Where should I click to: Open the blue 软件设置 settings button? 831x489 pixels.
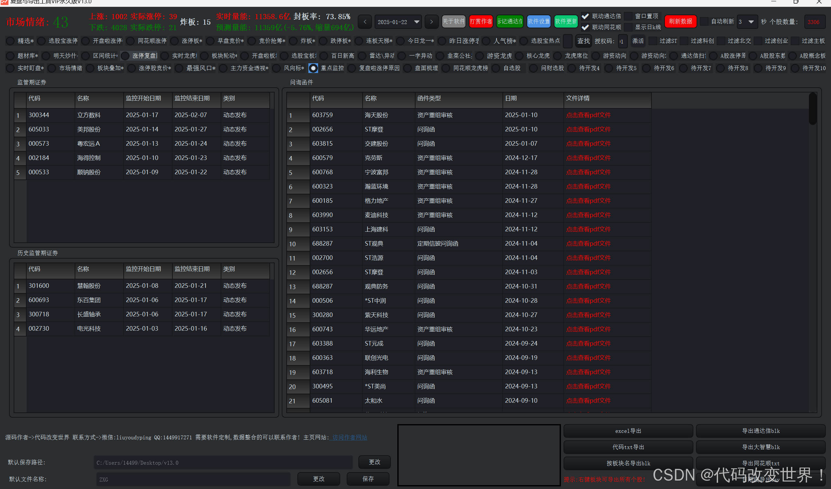click(x=539, y=21)
